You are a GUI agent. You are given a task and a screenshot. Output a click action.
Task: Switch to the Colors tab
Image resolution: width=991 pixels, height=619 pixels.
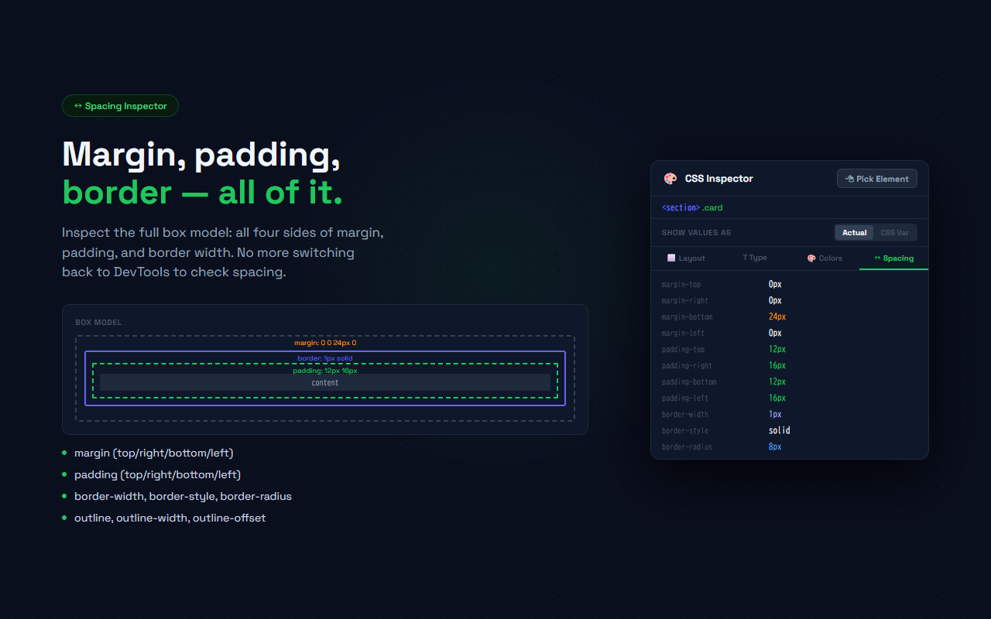825,258
